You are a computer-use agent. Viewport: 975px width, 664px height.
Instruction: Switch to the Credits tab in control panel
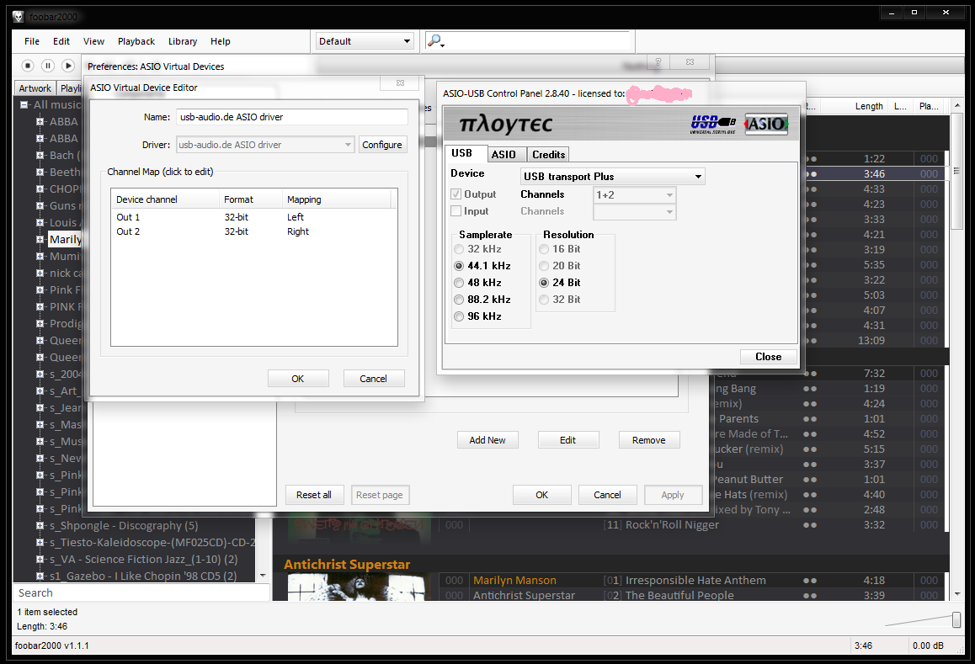tap(548, 154)
